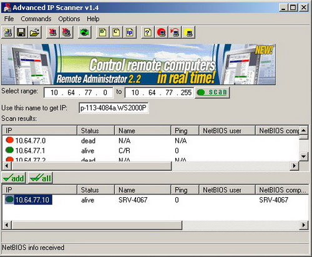Click the add button
The image size is (312, 257).
[14, 178]
